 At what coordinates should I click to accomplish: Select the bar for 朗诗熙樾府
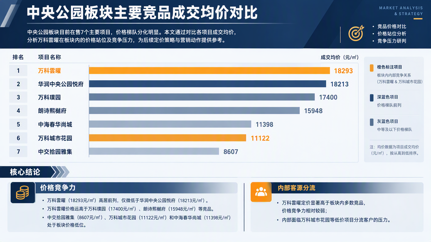point(194,111)
